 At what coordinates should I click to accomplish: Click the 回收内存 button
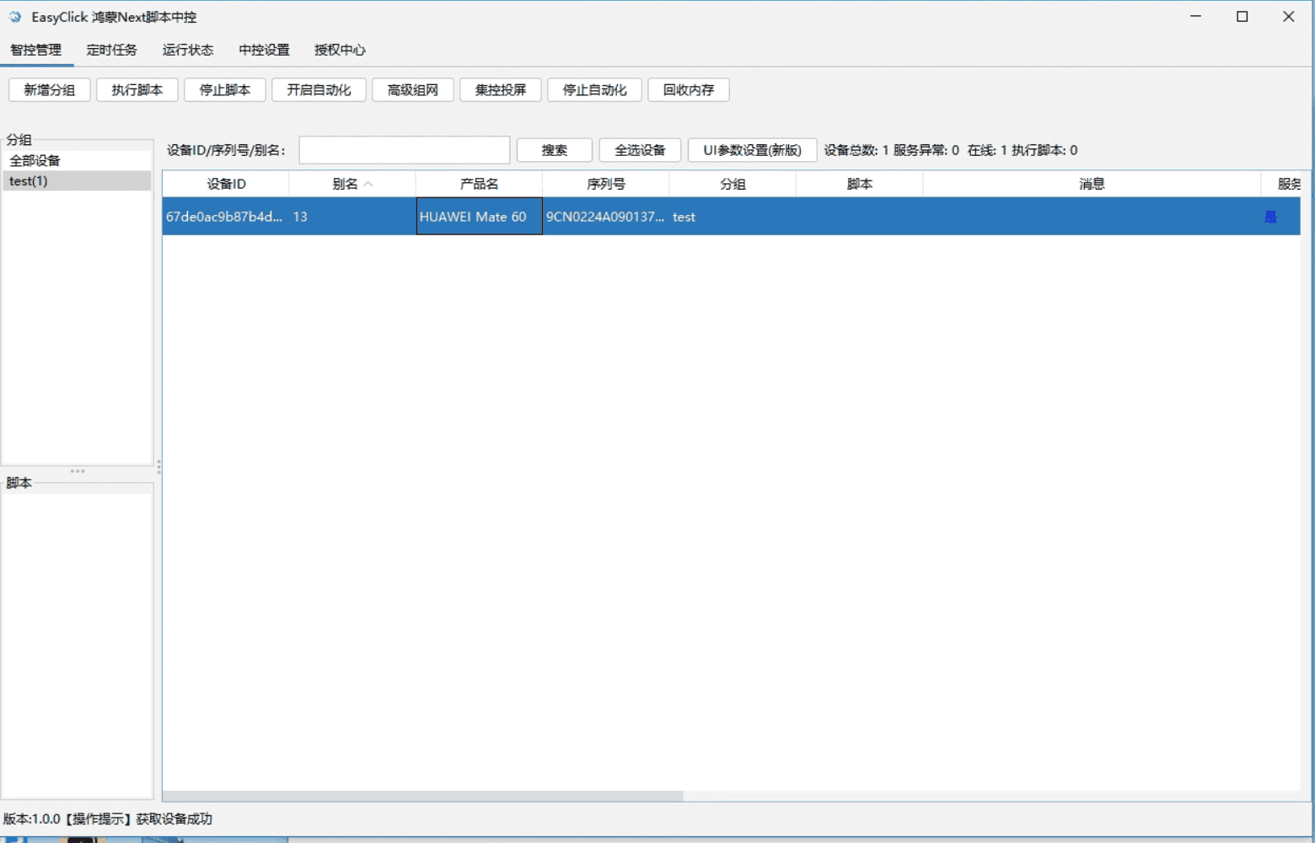click(x=689, y=90)
